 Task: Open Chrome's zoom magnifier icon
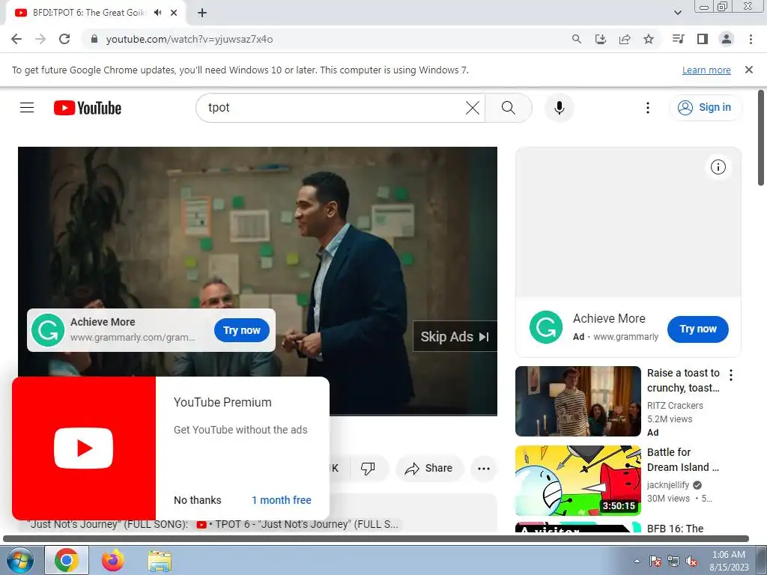pyautogui.click(x=577, y=39)
